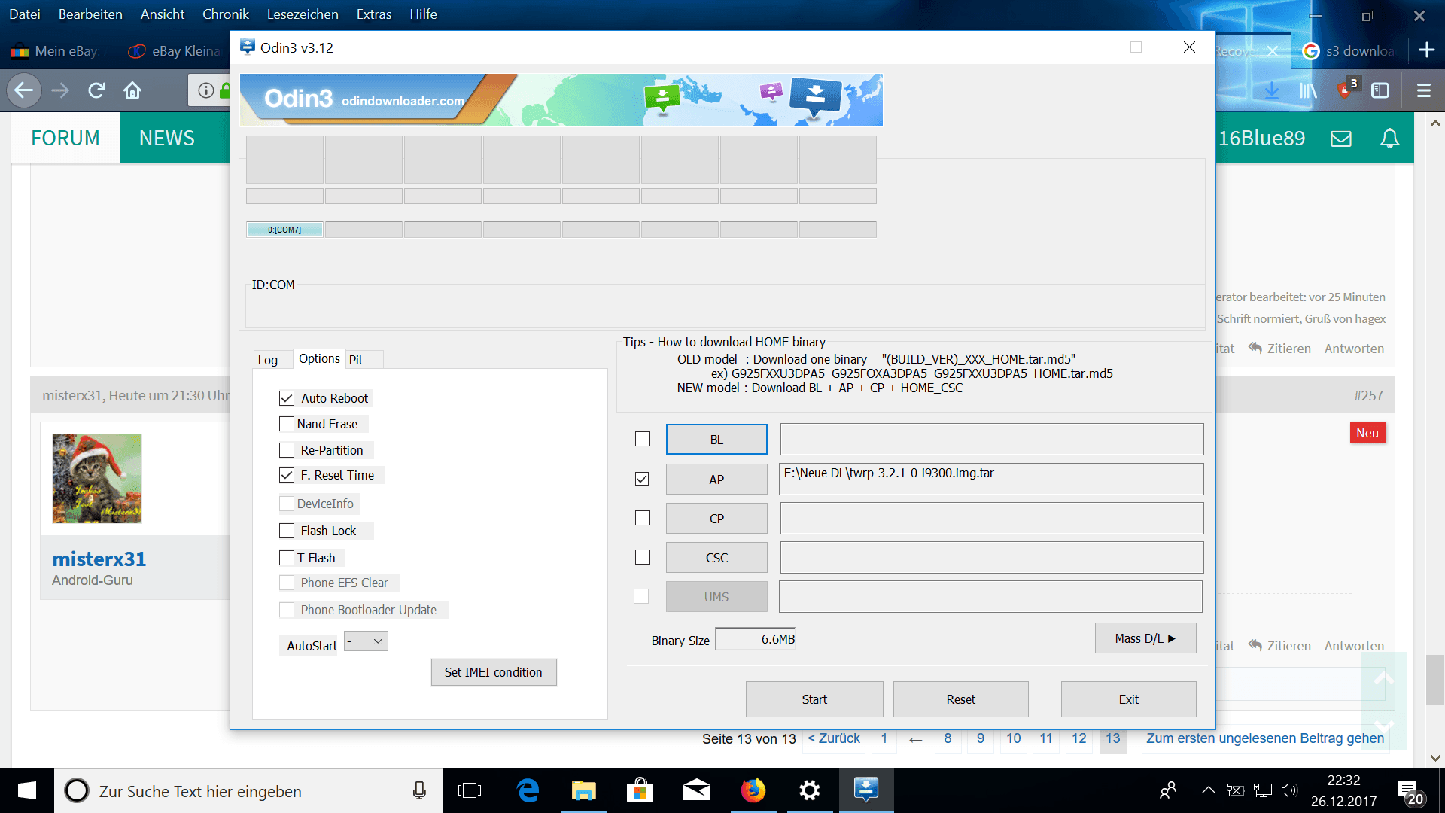Viewport: 1445px width, 813px height.
Task: Open forum messages envelope icon
Action: click(1341, 139)
